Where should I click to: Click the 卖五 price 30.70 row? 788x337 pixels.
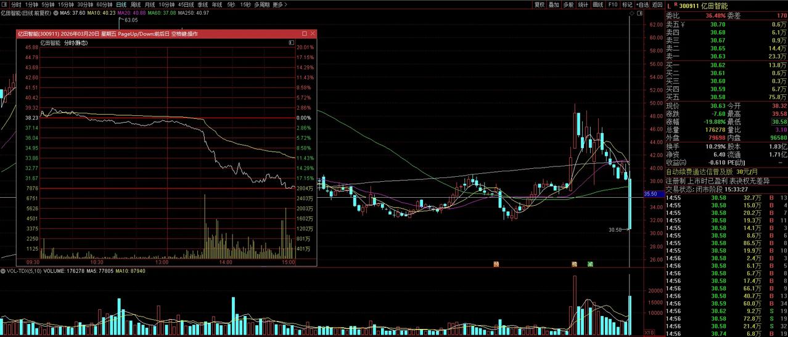click(726, 24)
